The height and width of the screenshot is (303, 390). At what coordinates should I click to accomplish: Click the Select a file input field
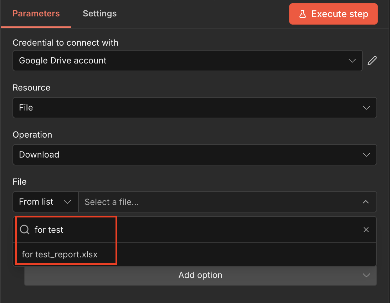pyautogui.click(x=227, y=202)
